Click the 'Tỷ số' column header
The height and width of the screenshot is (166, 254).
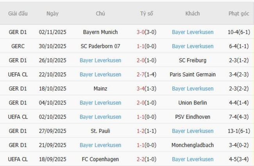147,14
